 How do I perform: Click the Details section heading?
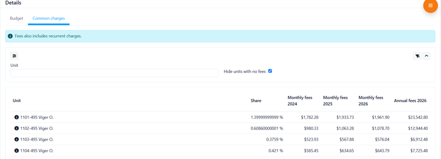[x=13, y=3]
